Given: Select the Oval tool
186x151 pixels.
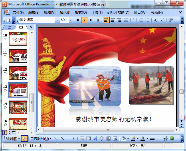Looking at the screenshot, I should coord(76,138).
